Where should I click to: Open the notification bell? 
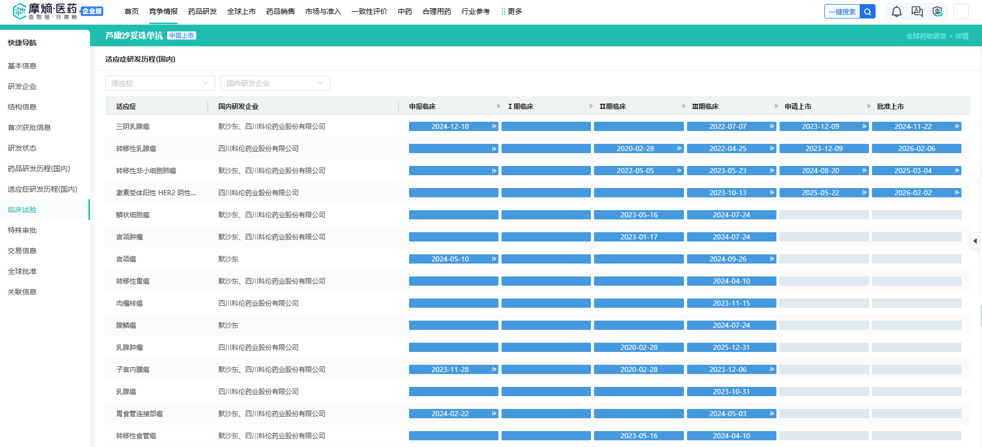click(x=896, y=12)
